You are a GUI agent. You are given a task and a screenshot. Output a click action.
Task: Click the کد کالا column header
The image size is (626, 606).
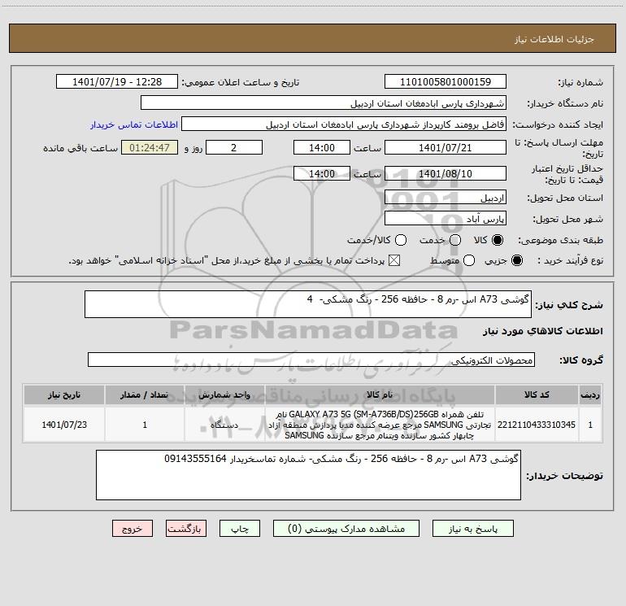point(537,395)
